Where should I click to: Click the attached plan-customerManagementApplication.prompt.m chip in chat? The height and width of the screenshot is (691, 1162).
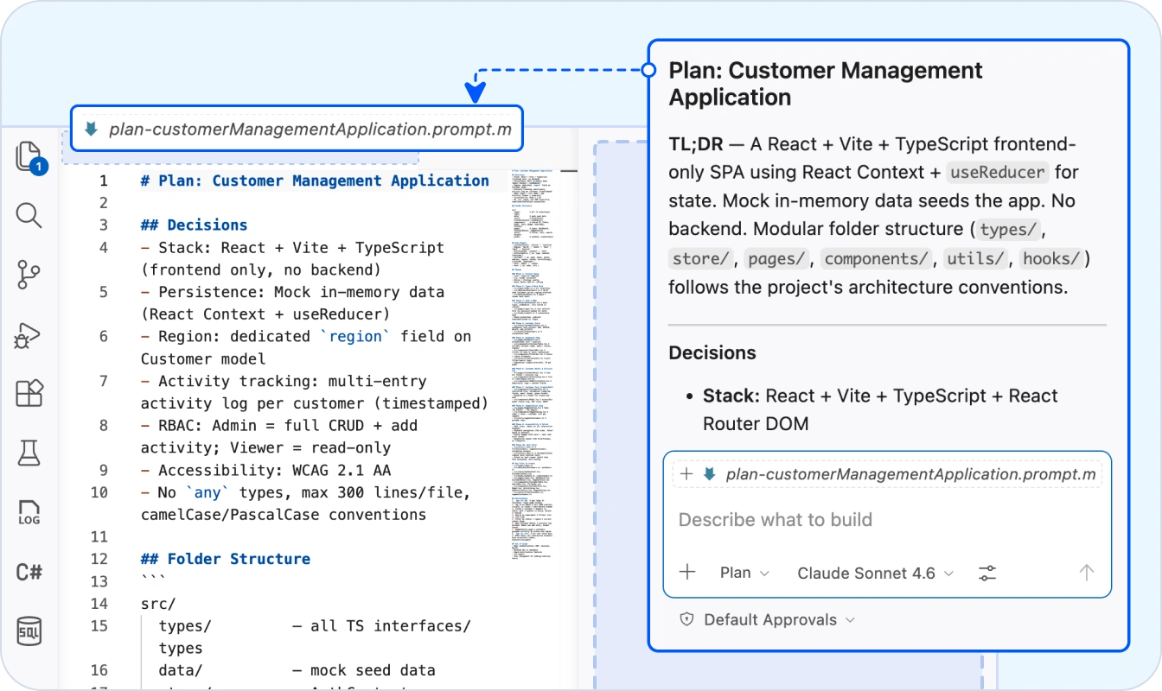[888, 474]
